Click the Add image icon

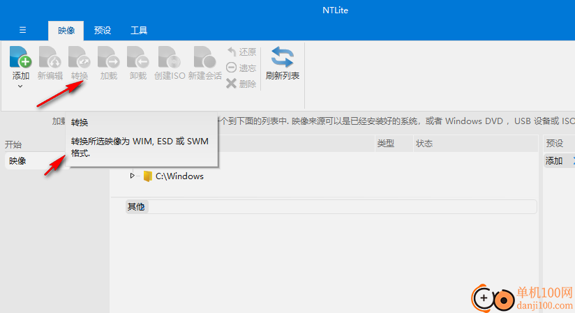(20, 57)
